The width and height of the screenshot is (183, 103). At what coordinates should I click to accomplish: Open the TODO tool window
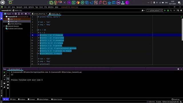13,99
